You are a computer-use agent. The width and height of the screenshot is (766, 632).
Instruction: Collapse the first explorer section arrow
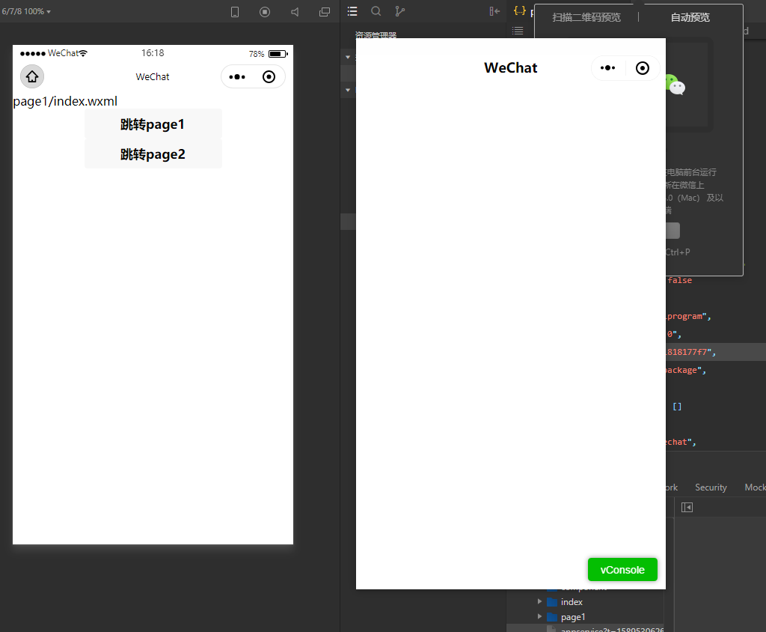[x=348, y=57]
